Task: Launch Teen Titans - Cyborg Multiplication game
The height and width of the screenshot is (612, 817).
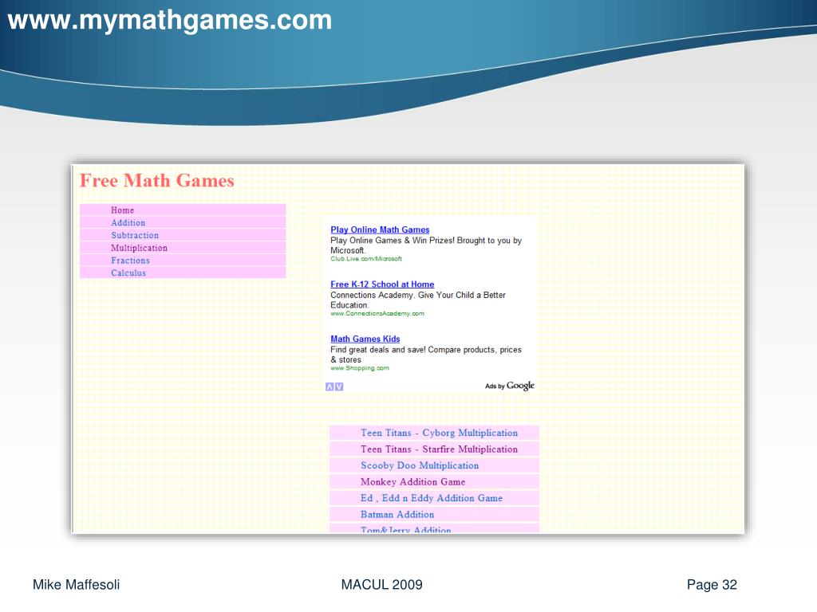Action: click(x=439, y=433)
